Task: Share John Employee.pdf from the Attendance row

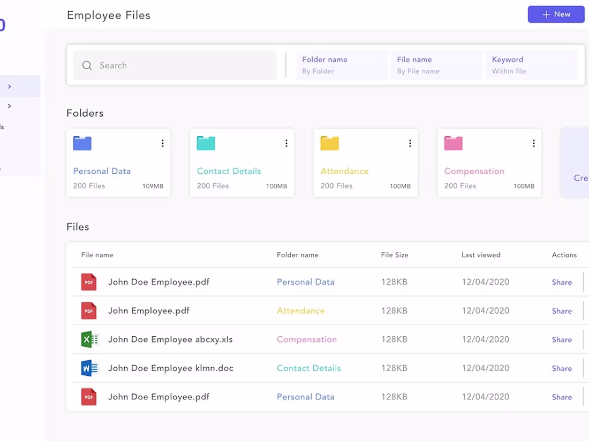Action: (x=562, y=311)
